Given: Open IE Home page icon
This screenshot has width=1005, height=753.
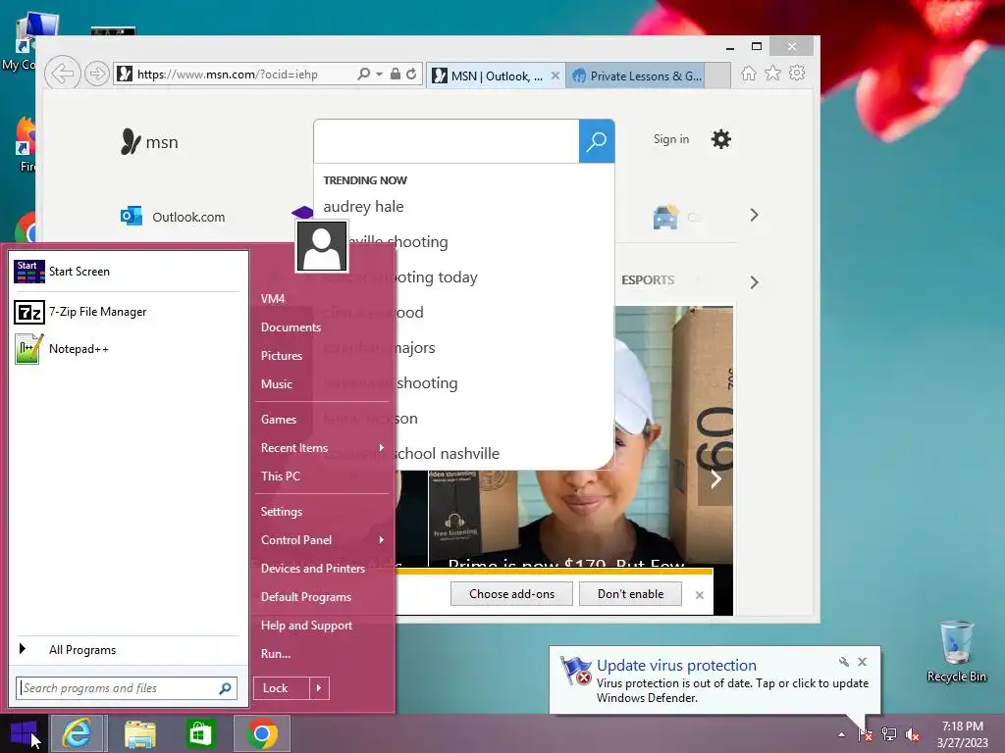Looking at the screenshot, I should pyautogui.click(x=748, y=73).
